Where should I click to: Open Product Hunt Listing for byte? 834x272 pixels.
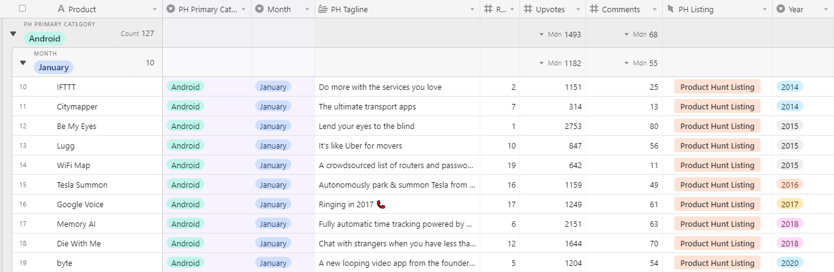pos(717,263)
